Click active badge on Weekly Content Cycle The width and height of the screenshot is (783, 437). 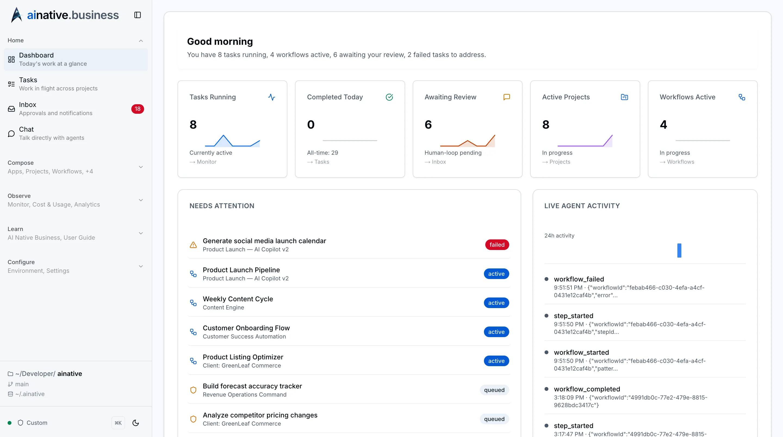coord(496,303)
